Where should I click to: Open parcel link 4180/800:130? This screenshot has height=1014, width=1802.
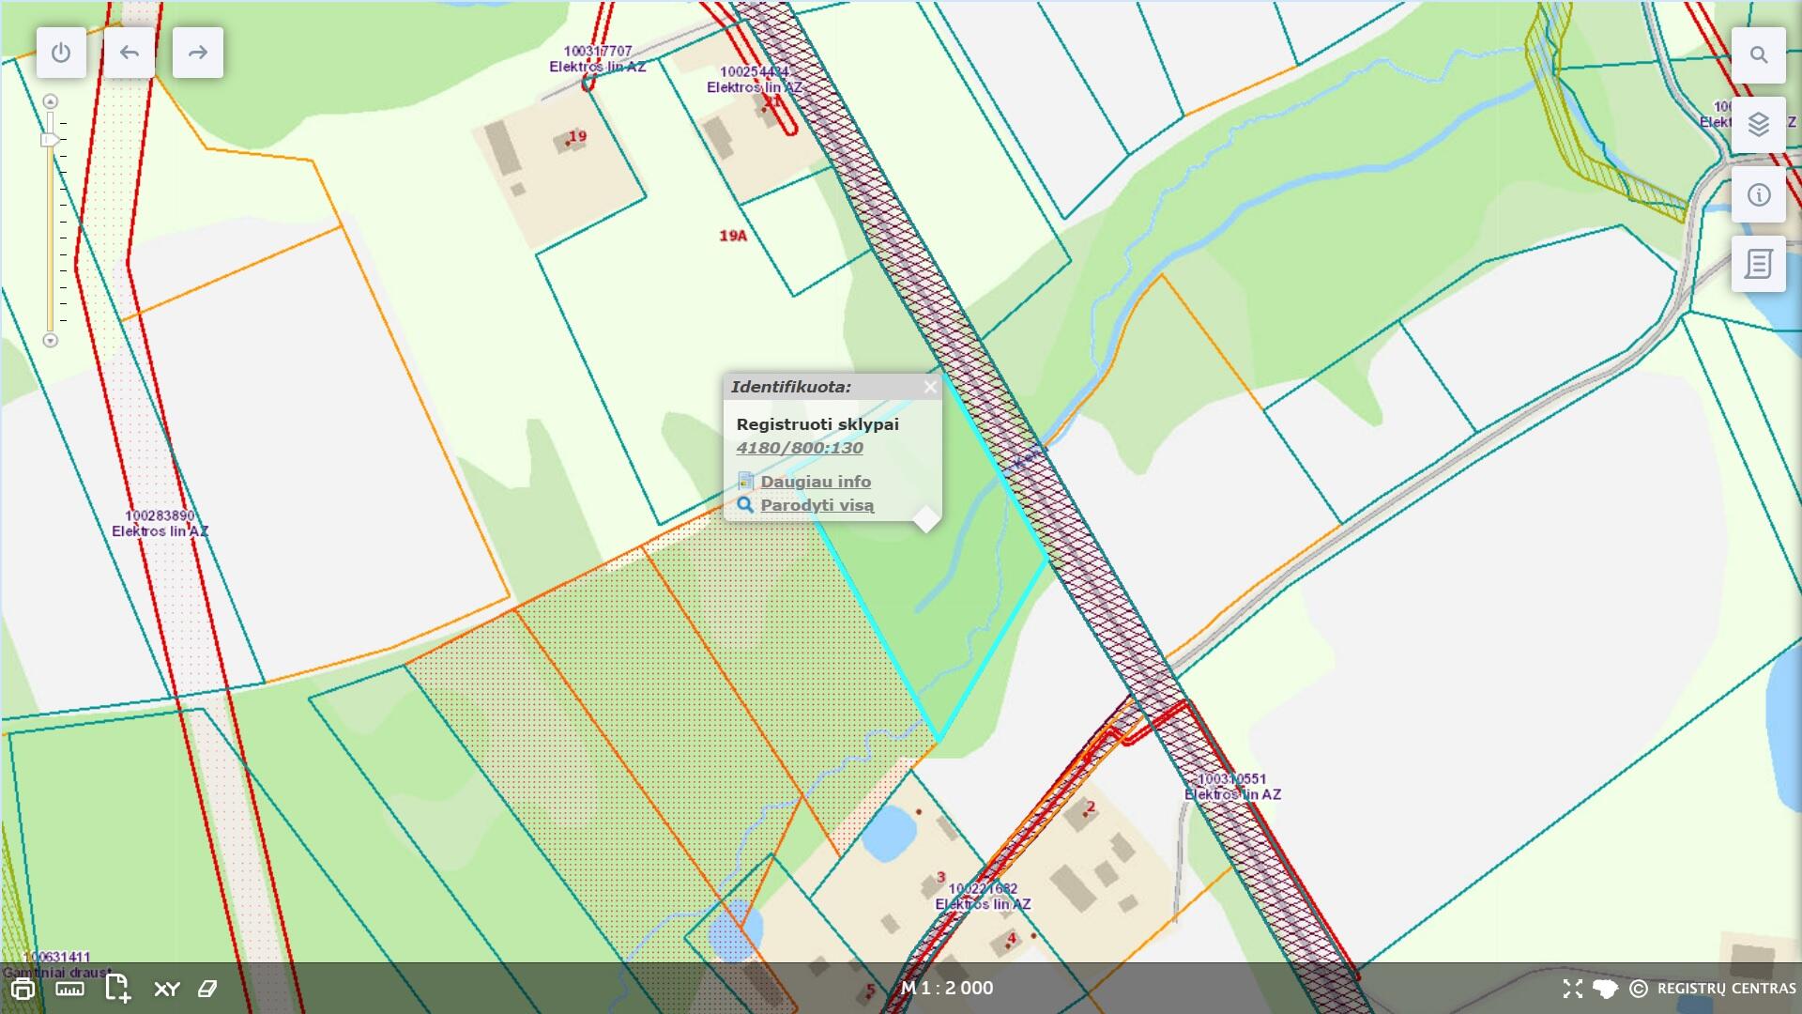[800, 448]
